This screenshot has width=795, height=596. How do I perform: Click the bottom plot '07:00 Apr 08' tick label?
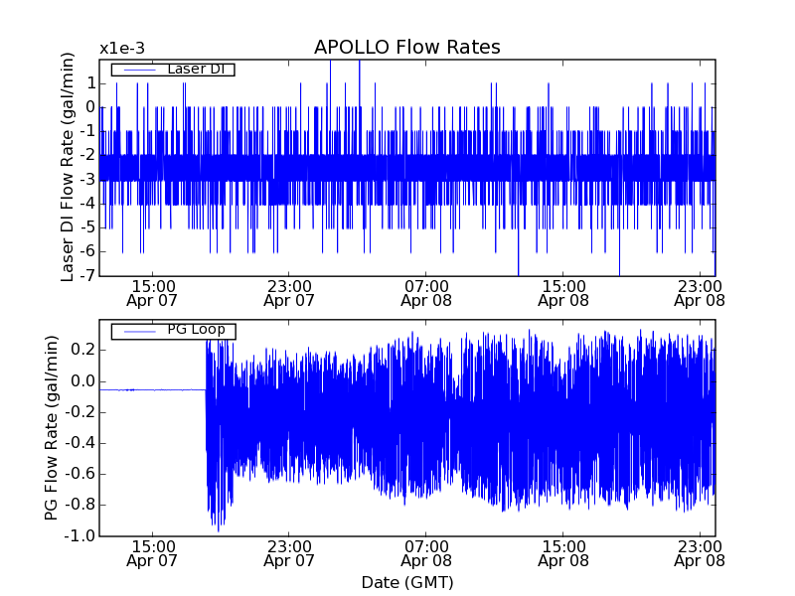click(426, 553)
